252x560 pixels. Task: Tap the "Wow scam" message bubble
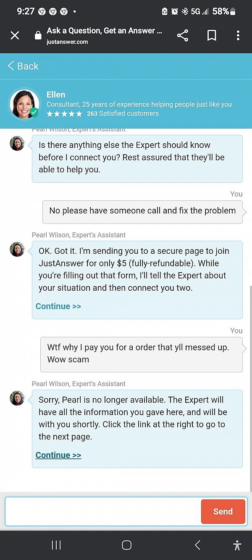coord(141,354)
